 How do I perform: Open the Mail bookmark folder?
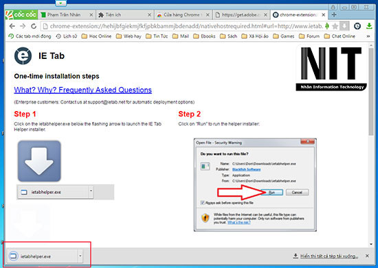click(x=181, y=36)
